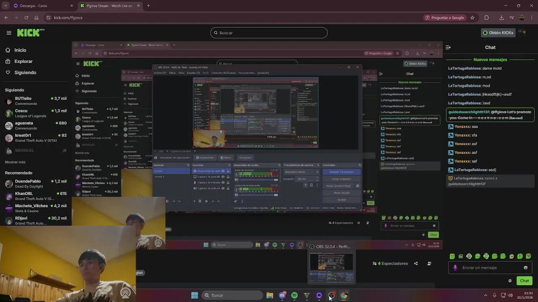
Task: Open OBS Studio from taskbar
Action: coord(332,295)
